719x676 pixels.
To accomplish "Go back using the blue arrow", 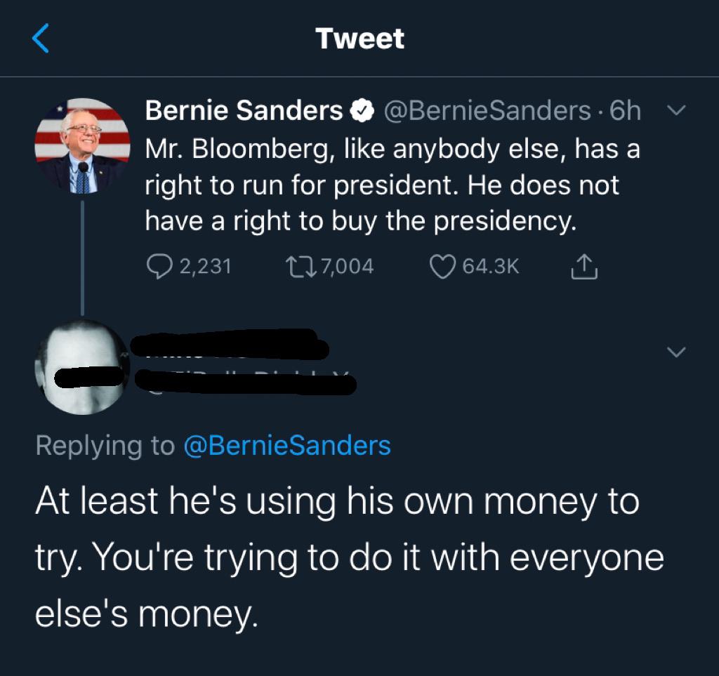I will (41, 38).
